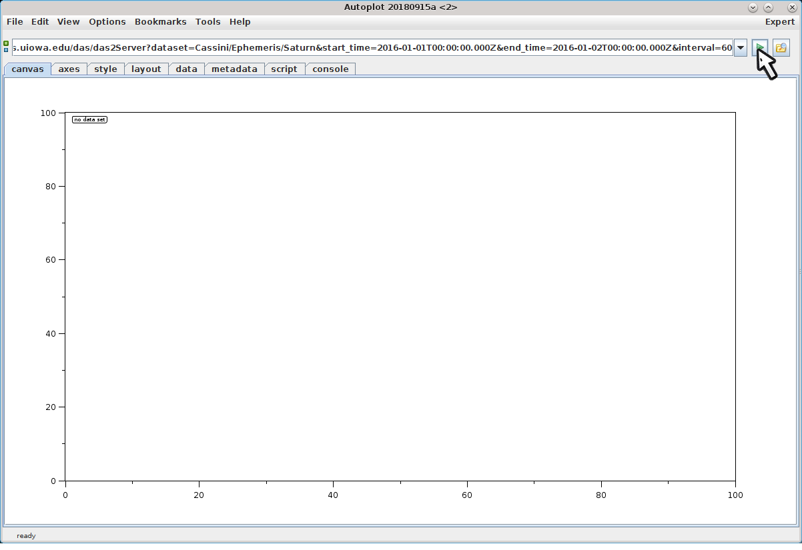Open the File menu
The width and height of the screenshot is (802, 550).
pos(15,22)
